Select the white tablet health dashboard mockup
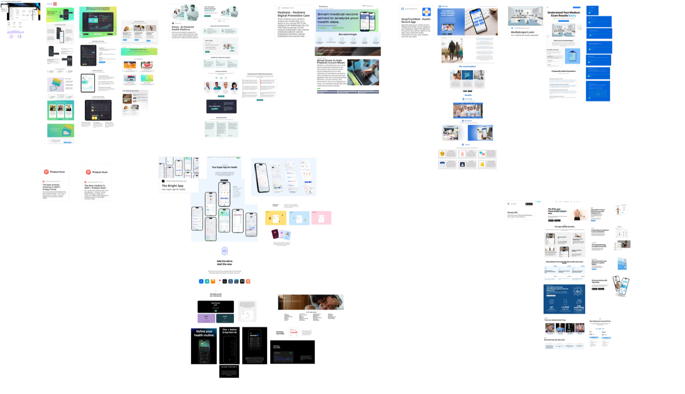 (88, 83)
